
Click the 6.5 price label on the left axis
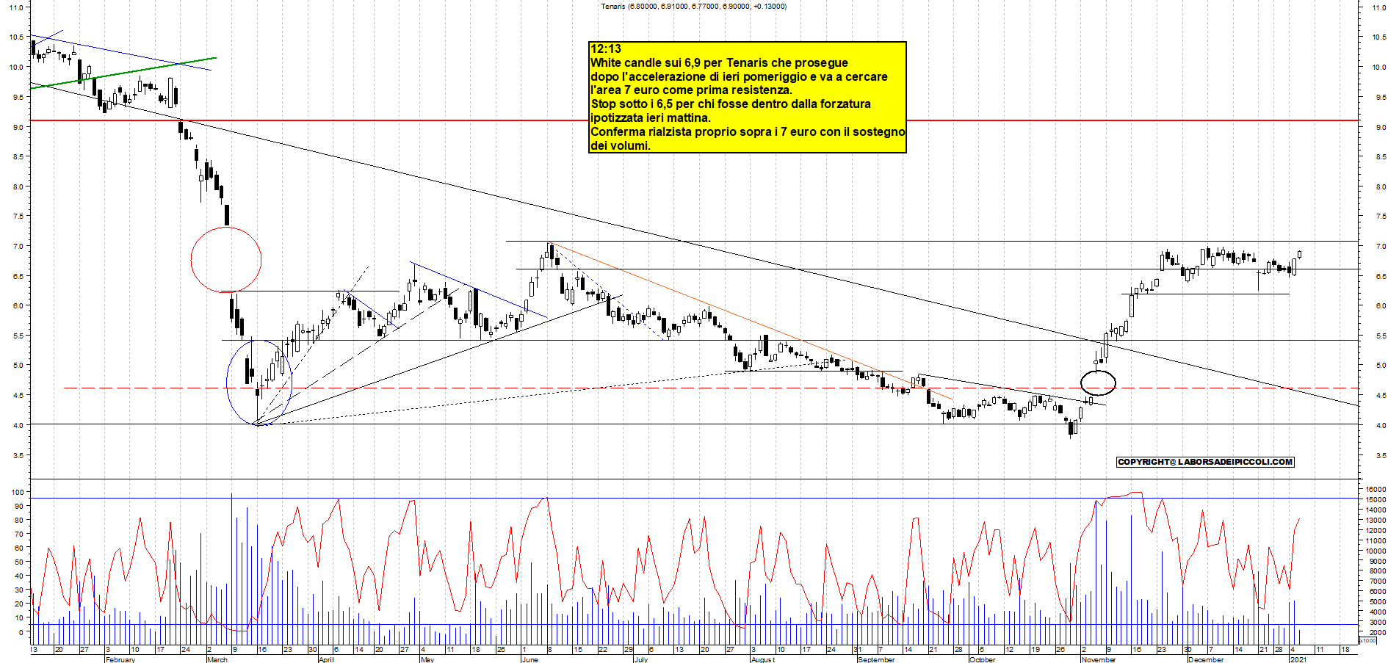tap(19, 276)
